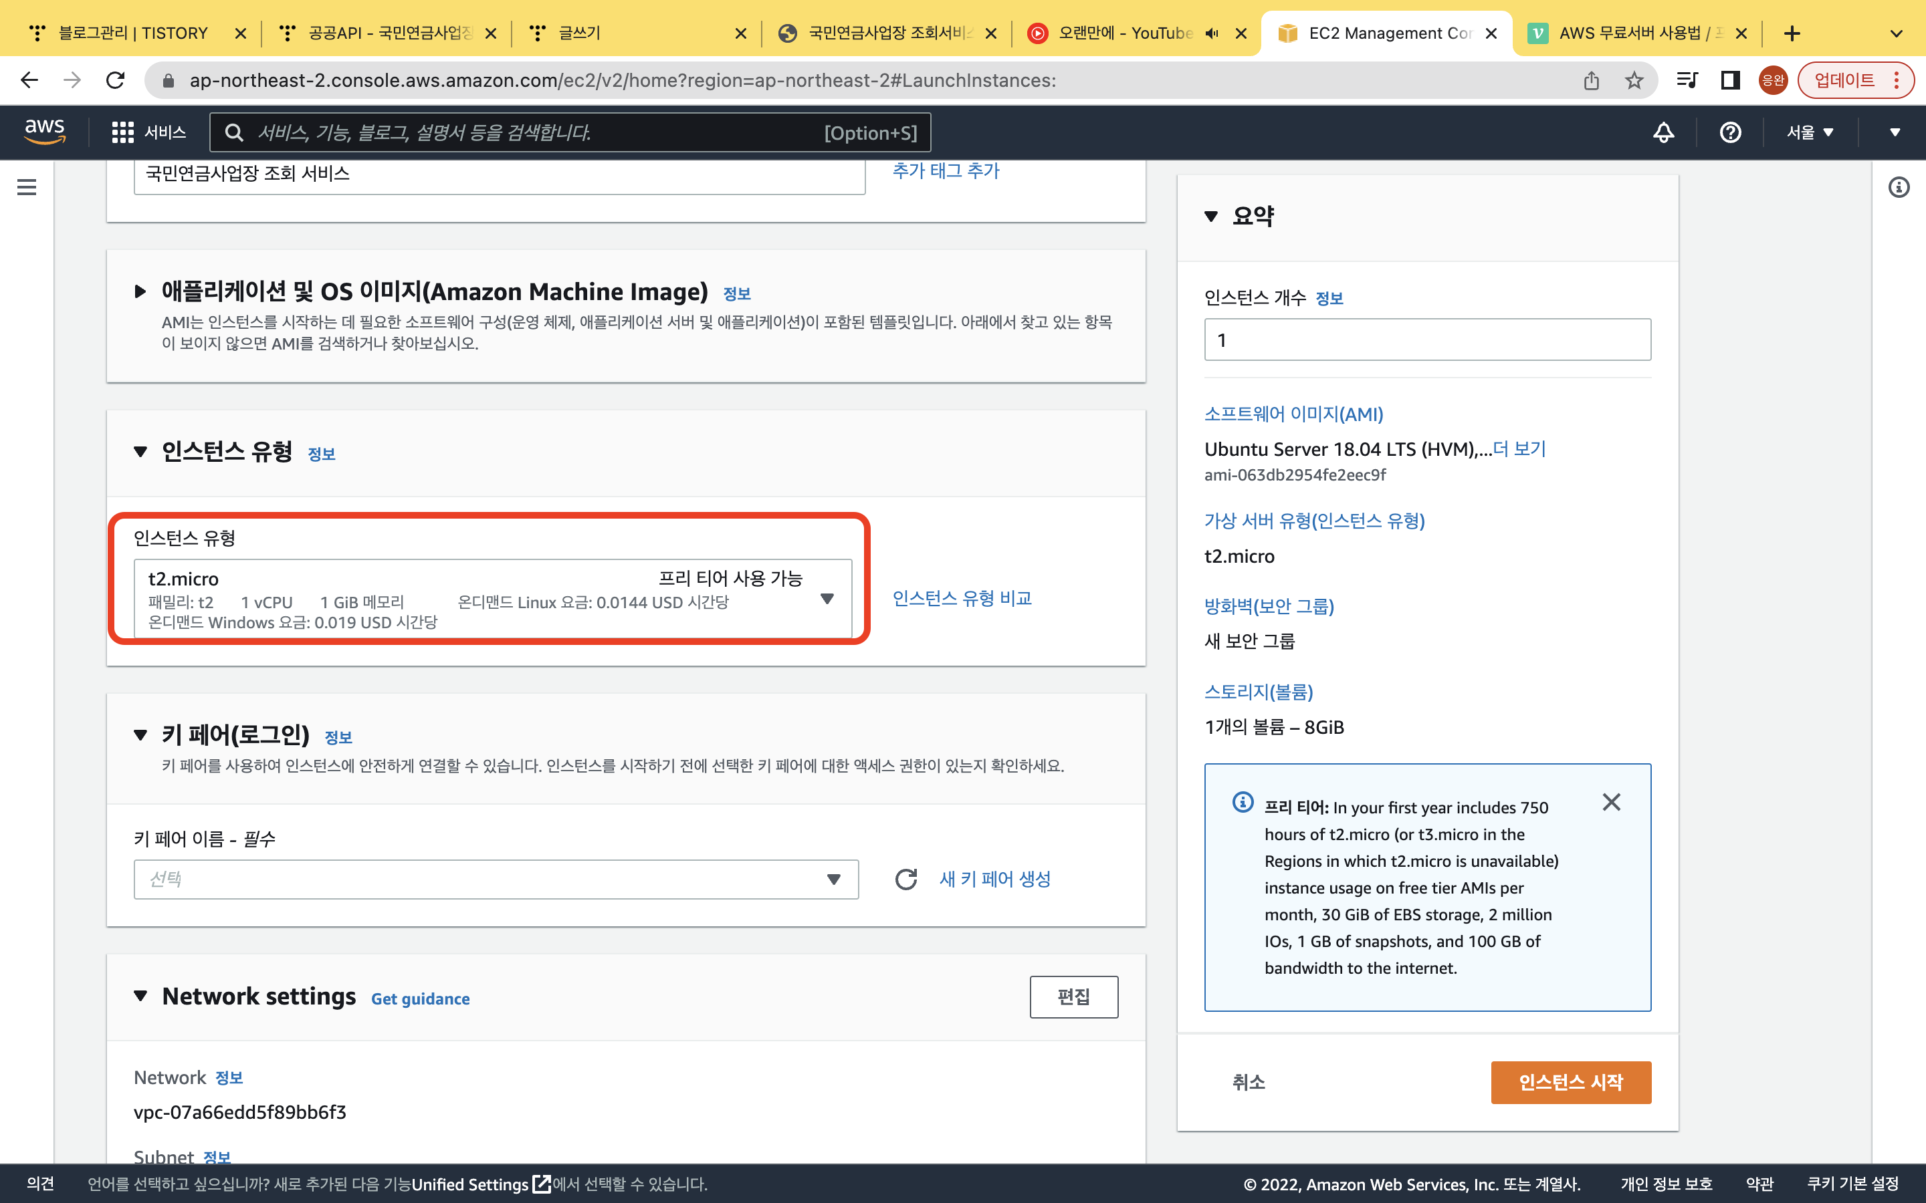Switch to the TISTORY blog management tab
The height and width of the screenshot is (1203, 1926).
pyautogui.click(x=132, y=33)
